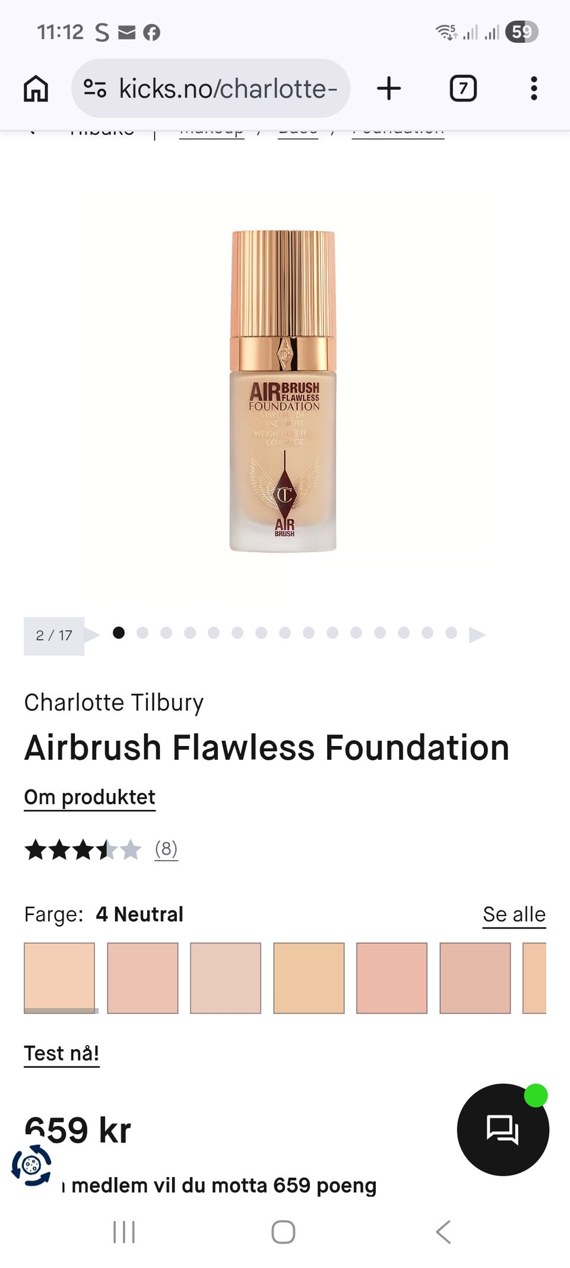The image size is (570, 1268).
Task: Tap Android back navigation button
Action: 443,1232
